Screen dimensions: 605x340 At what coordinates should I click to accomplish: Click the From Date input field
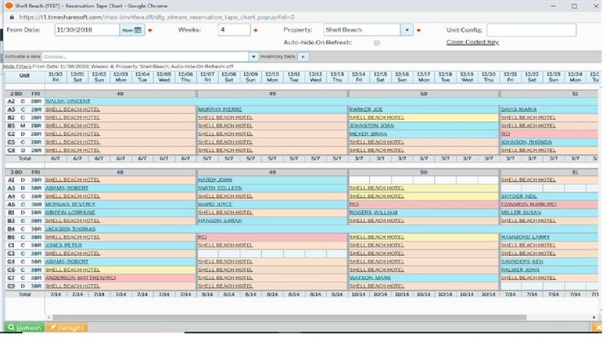tap(87, 30)
